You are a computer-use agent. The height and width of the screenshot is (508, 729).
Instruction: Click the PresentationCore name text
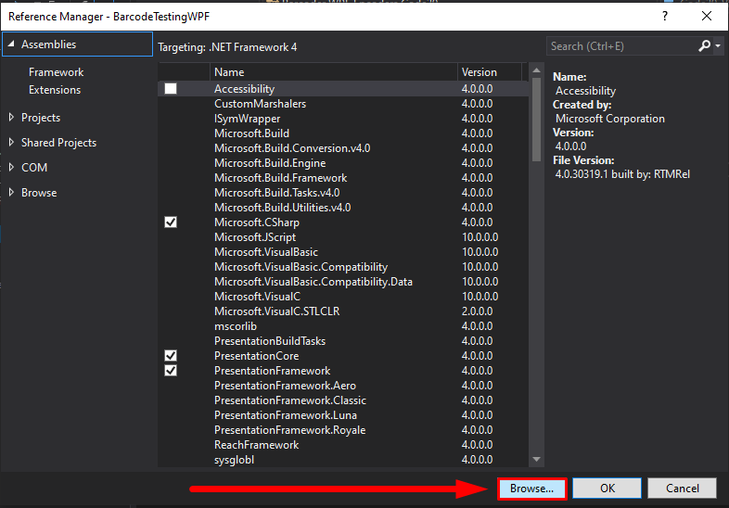(257, 356)
